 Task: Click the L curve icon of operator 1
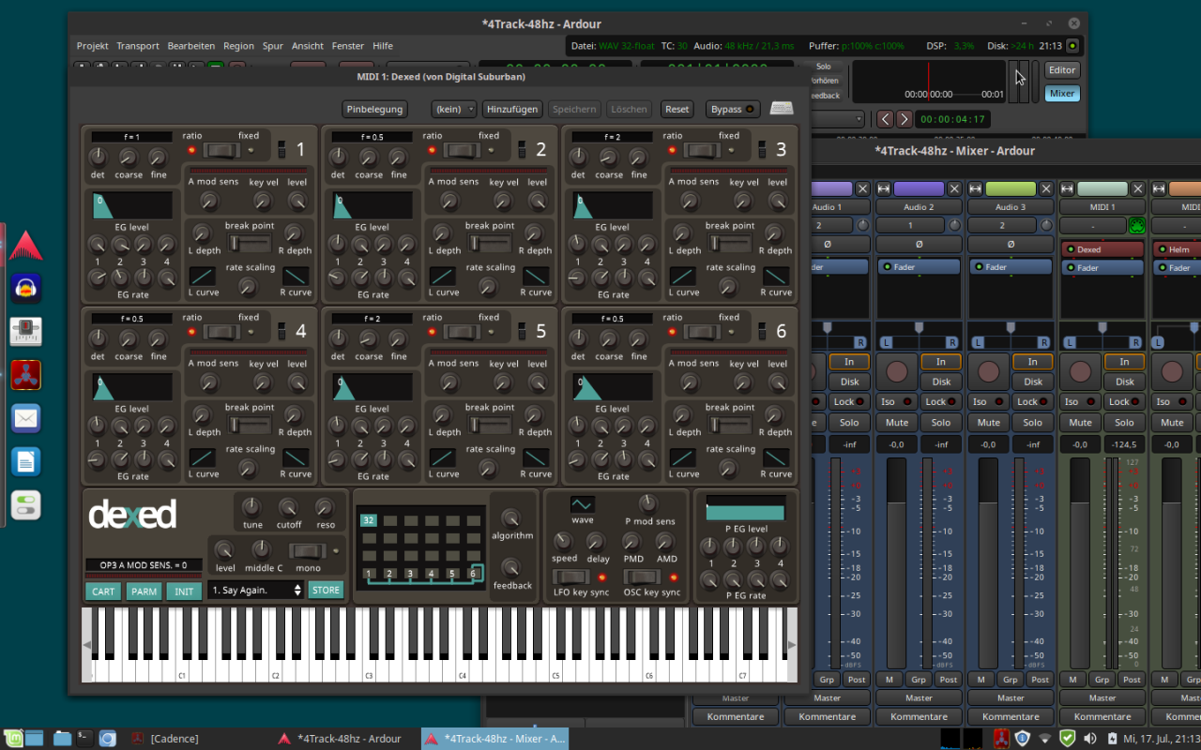click(203, 277)
